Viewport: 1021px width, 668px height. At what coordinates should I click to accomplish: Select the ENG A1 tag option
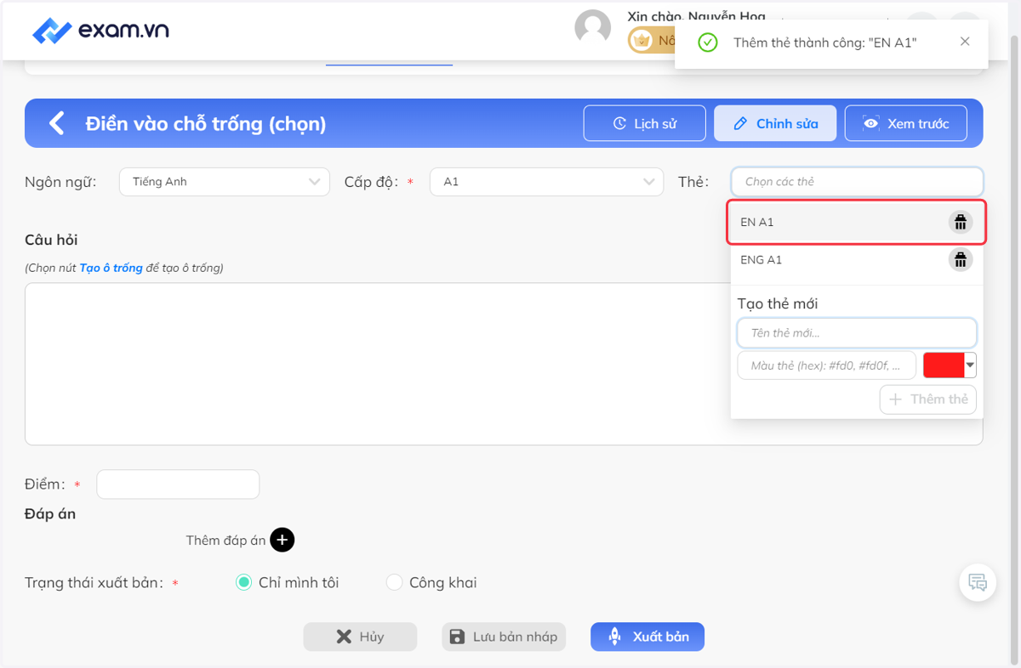point(857,260)
